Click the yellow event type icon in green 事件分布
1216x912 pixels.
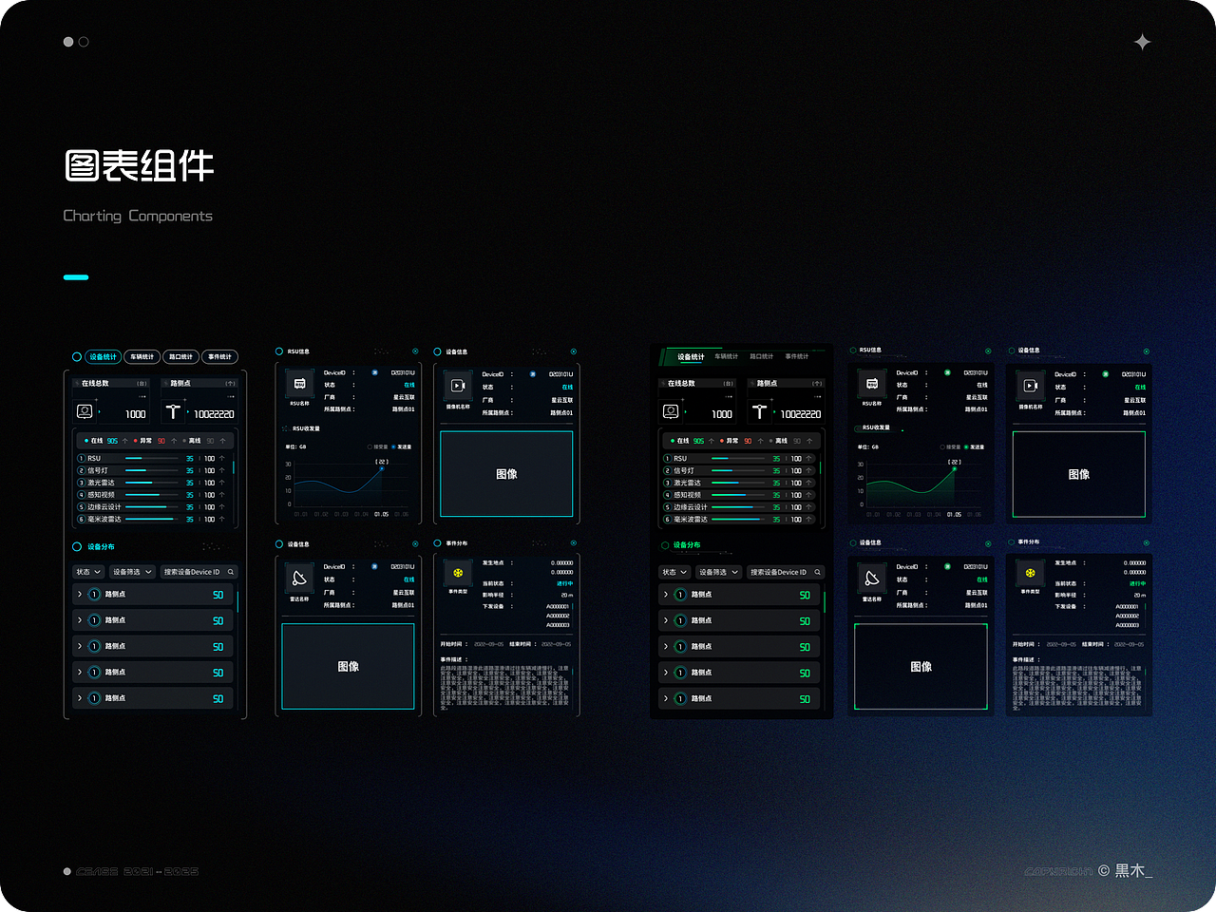click(1031, 573)
